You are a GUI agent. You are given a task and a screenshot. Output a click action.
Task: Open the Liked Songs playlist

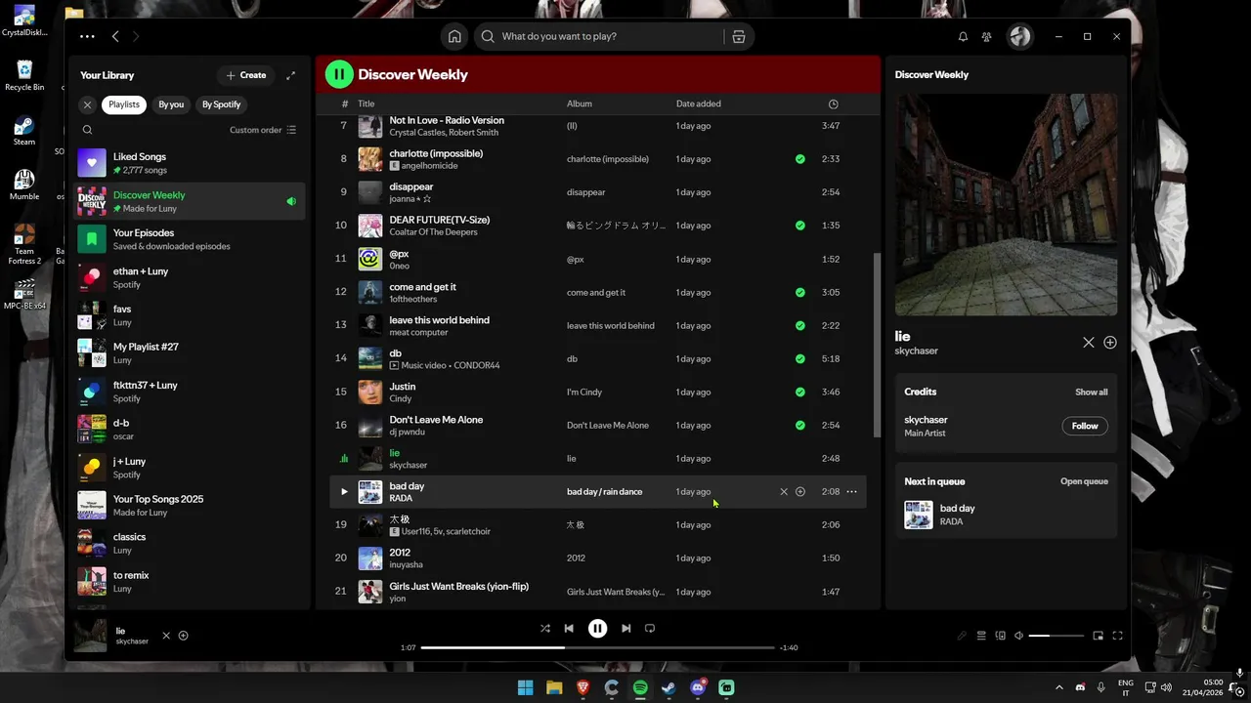coord(191,163)
